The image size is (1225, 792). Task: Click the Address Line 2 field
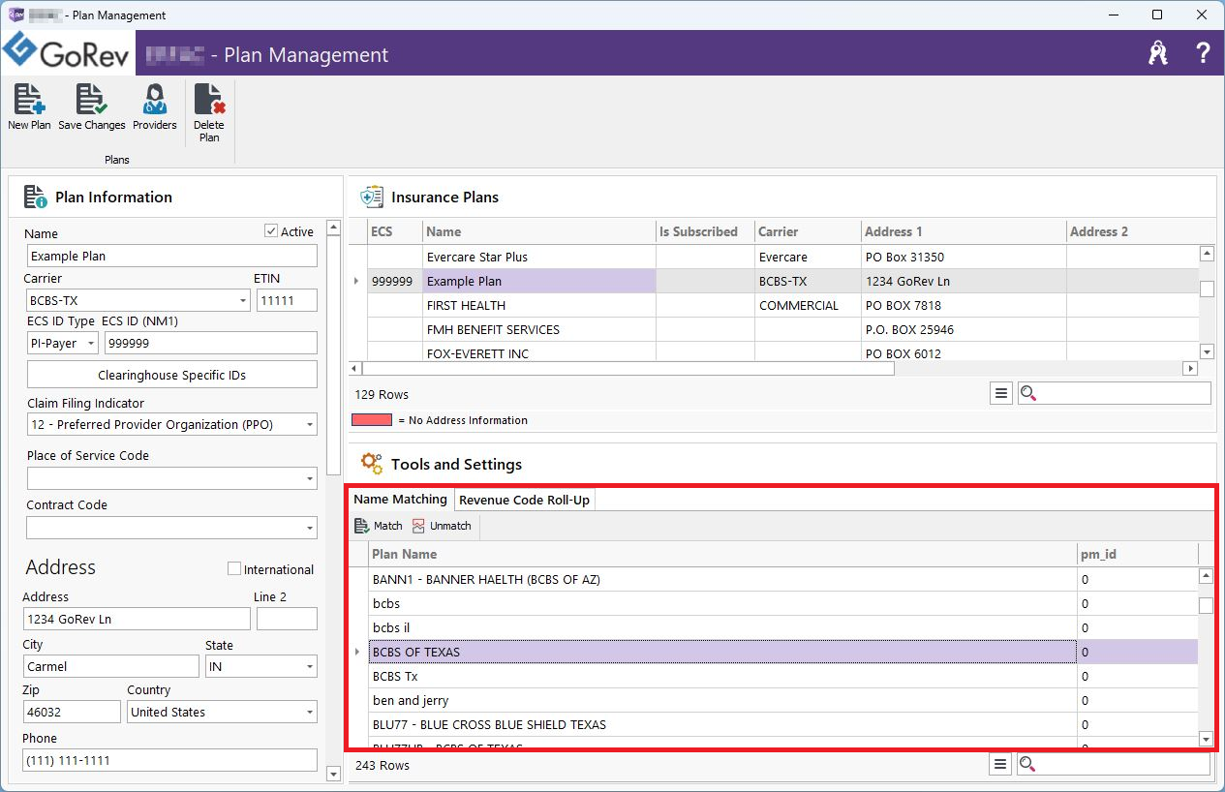pos(287,620)
